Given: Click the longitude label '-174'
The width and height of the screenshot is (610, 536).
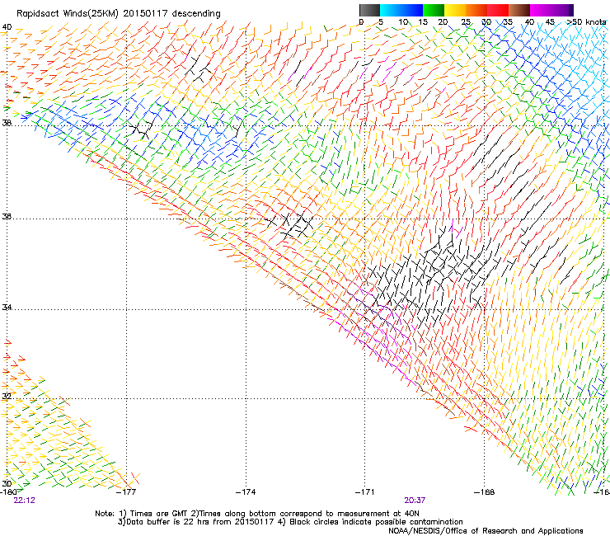Looking at the screenshot, I should (246, 491).
